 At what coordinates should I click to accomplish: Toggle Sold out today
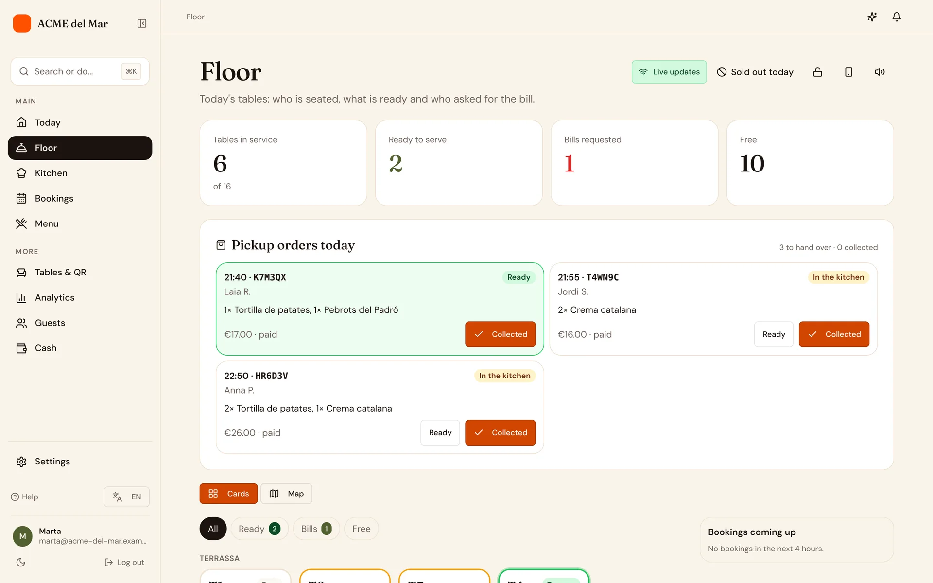[x=755, y=72]
